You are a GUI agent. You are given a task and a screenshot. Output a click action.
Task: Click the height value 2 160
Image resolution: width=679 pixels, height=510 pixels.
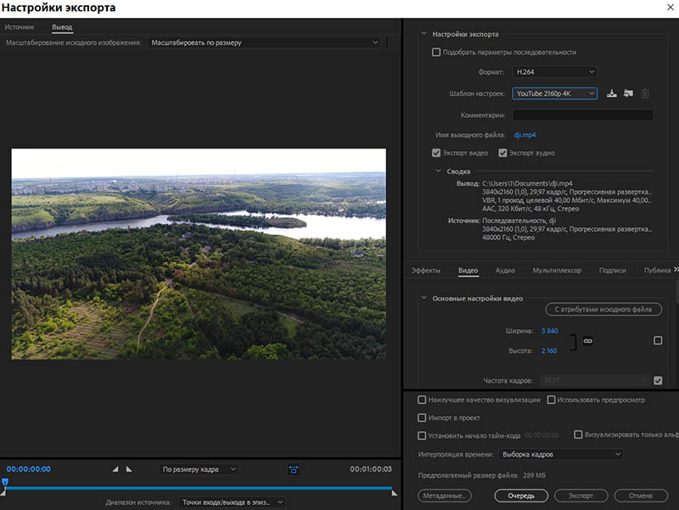pos(549,350)
